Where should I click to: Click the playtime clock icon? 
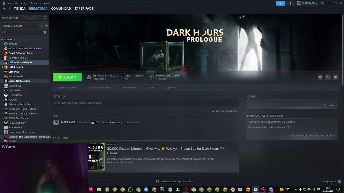point(152,77)
